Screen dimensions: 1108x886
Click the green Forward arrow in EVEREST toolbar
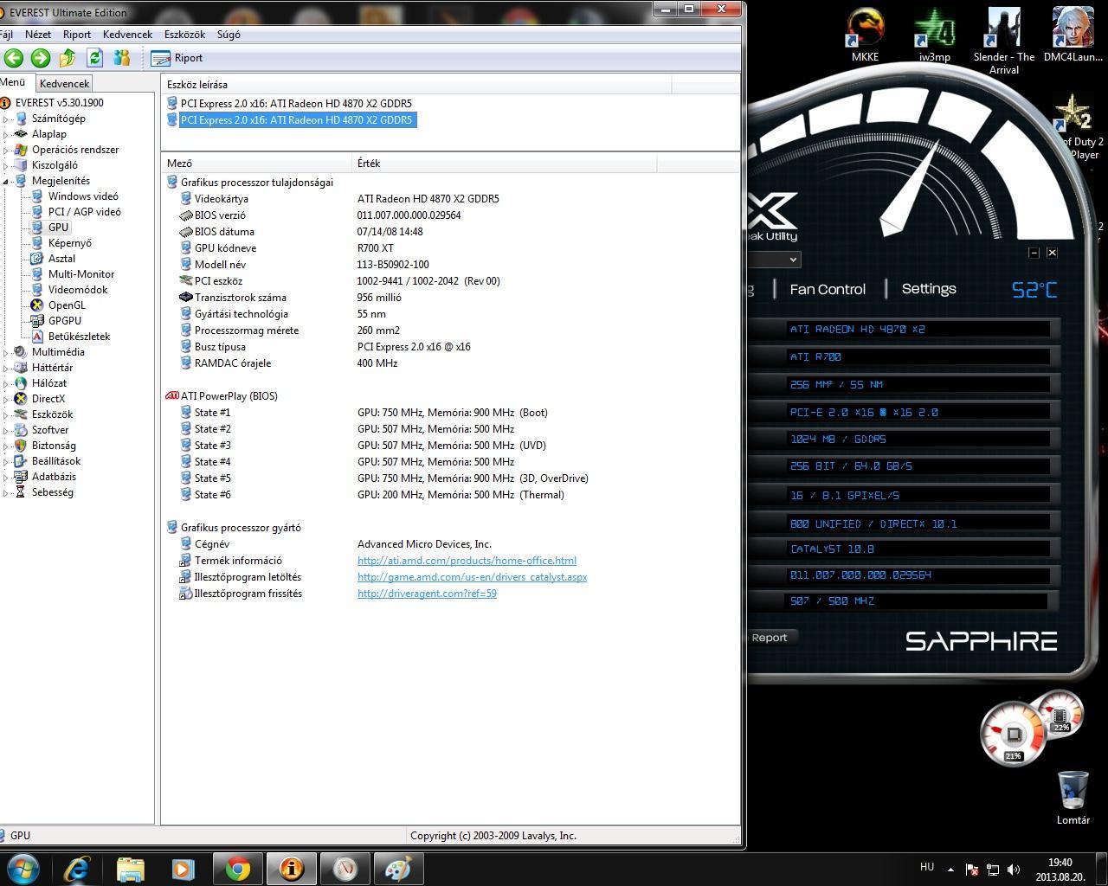pos(40,58)
